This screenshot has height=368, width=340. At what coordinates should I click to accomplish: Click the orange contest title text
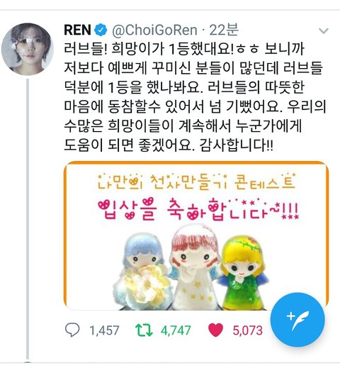(196, 182)
